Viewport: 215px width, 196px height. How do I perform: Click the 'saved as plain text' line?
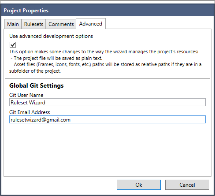(x=56, y=58)
